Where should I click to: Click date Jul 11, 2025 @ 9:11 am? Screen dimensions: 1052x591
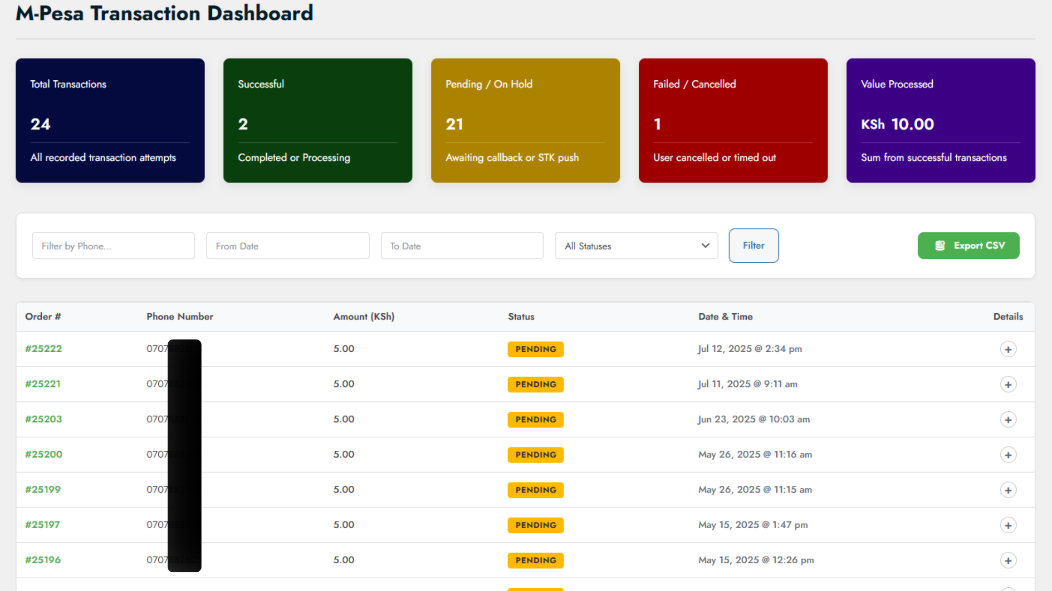click(748, 384)
